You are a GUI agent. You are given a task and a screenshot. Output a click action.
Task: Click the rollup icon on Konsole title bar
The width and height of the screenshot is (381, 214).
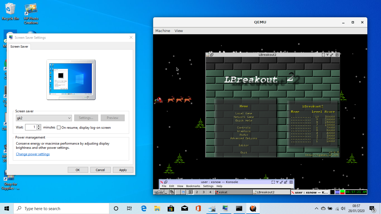tap(277, 182)
